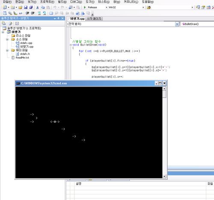214x200 pixels.
Task: Click the Open File folder icon
Action: coord(20,7)
